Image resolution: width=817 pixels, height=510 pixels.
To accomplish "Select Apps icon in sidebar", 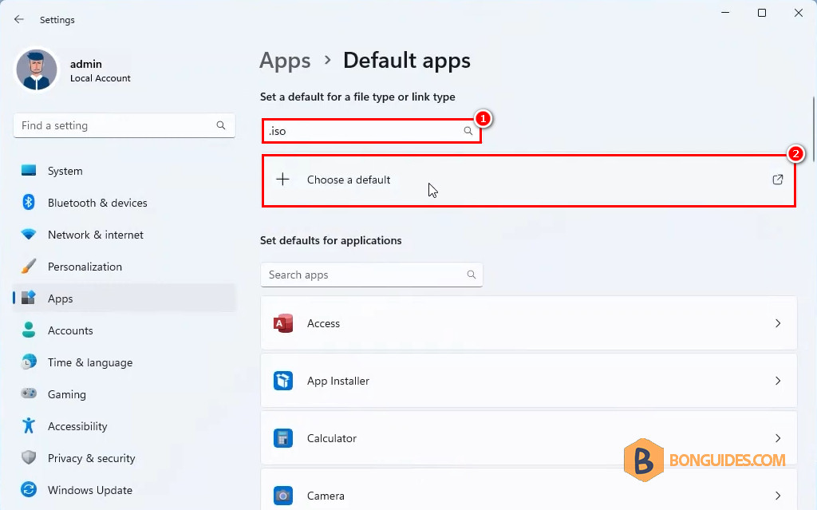I will (29, 298).
